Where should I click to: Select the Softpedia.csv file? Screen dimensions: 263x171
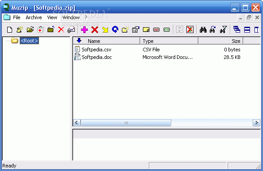(96, 50)
